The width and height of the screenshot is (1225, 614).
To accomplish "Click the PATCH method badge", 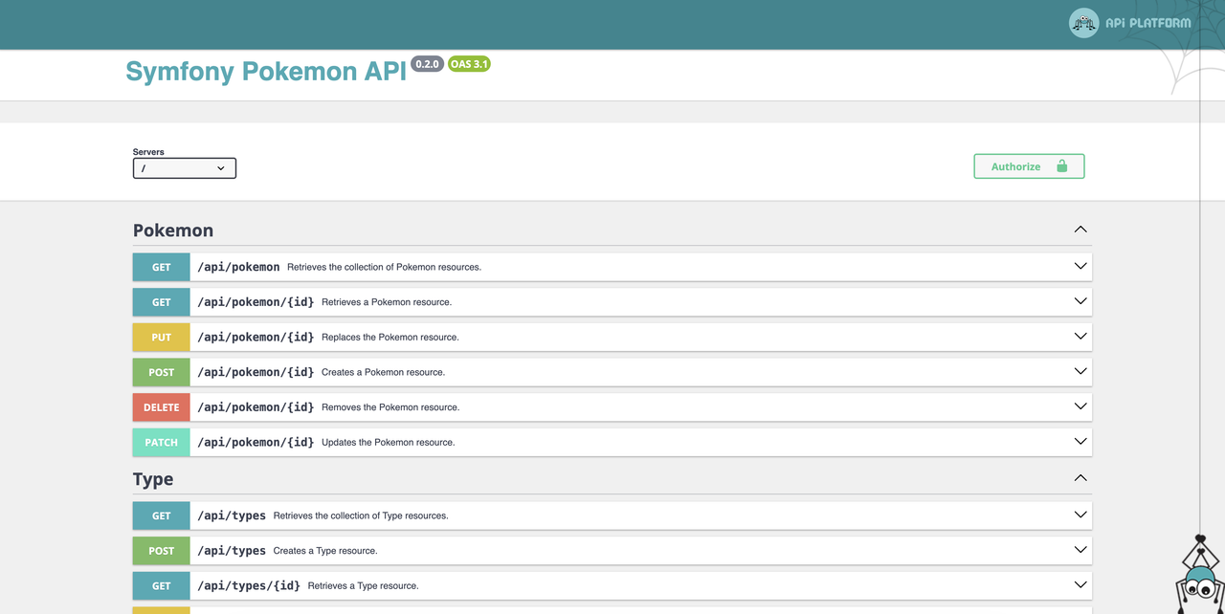I will tap(162, 442).
